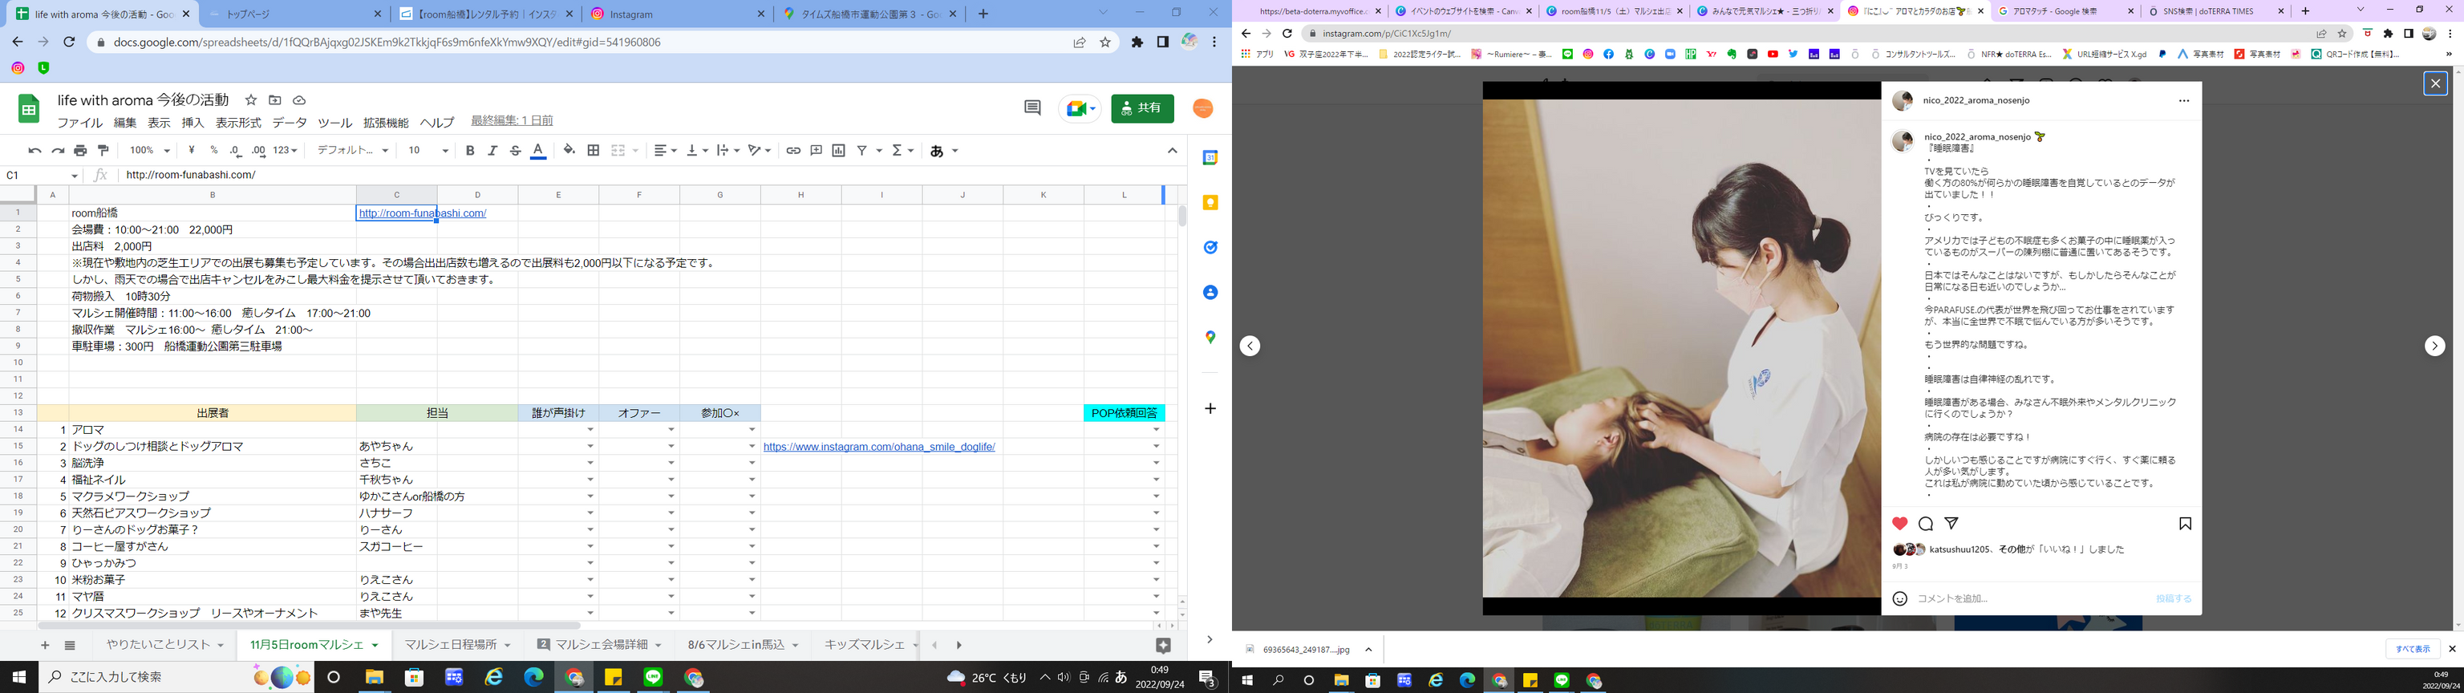
Task: Open the データ menu
Action: 289,123
